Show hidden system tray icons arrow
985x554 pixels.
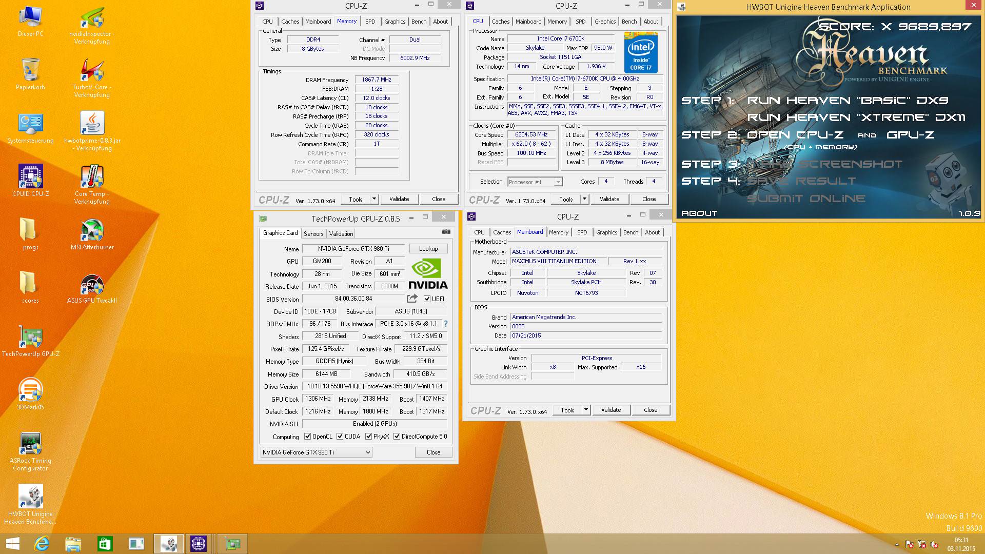point(897,544)
